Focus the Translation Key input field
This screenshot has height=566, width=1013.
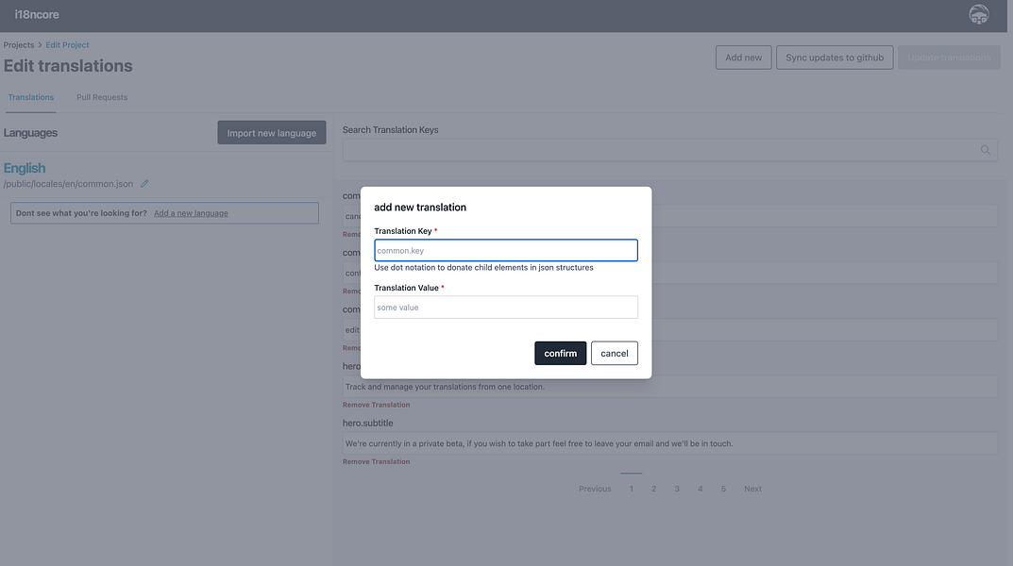505,251
